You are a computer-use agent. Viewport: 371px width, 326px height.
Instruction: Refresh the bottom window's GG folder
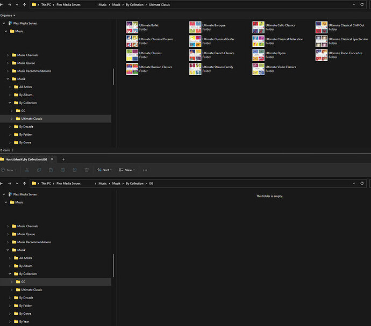pos(362,184)
